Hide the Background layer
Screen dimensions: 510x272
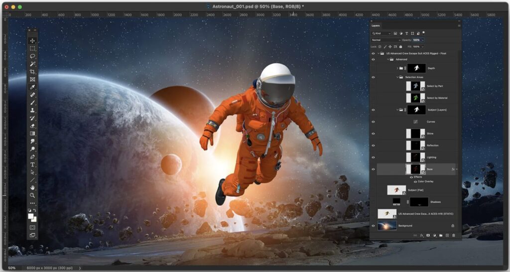point(373,226)
